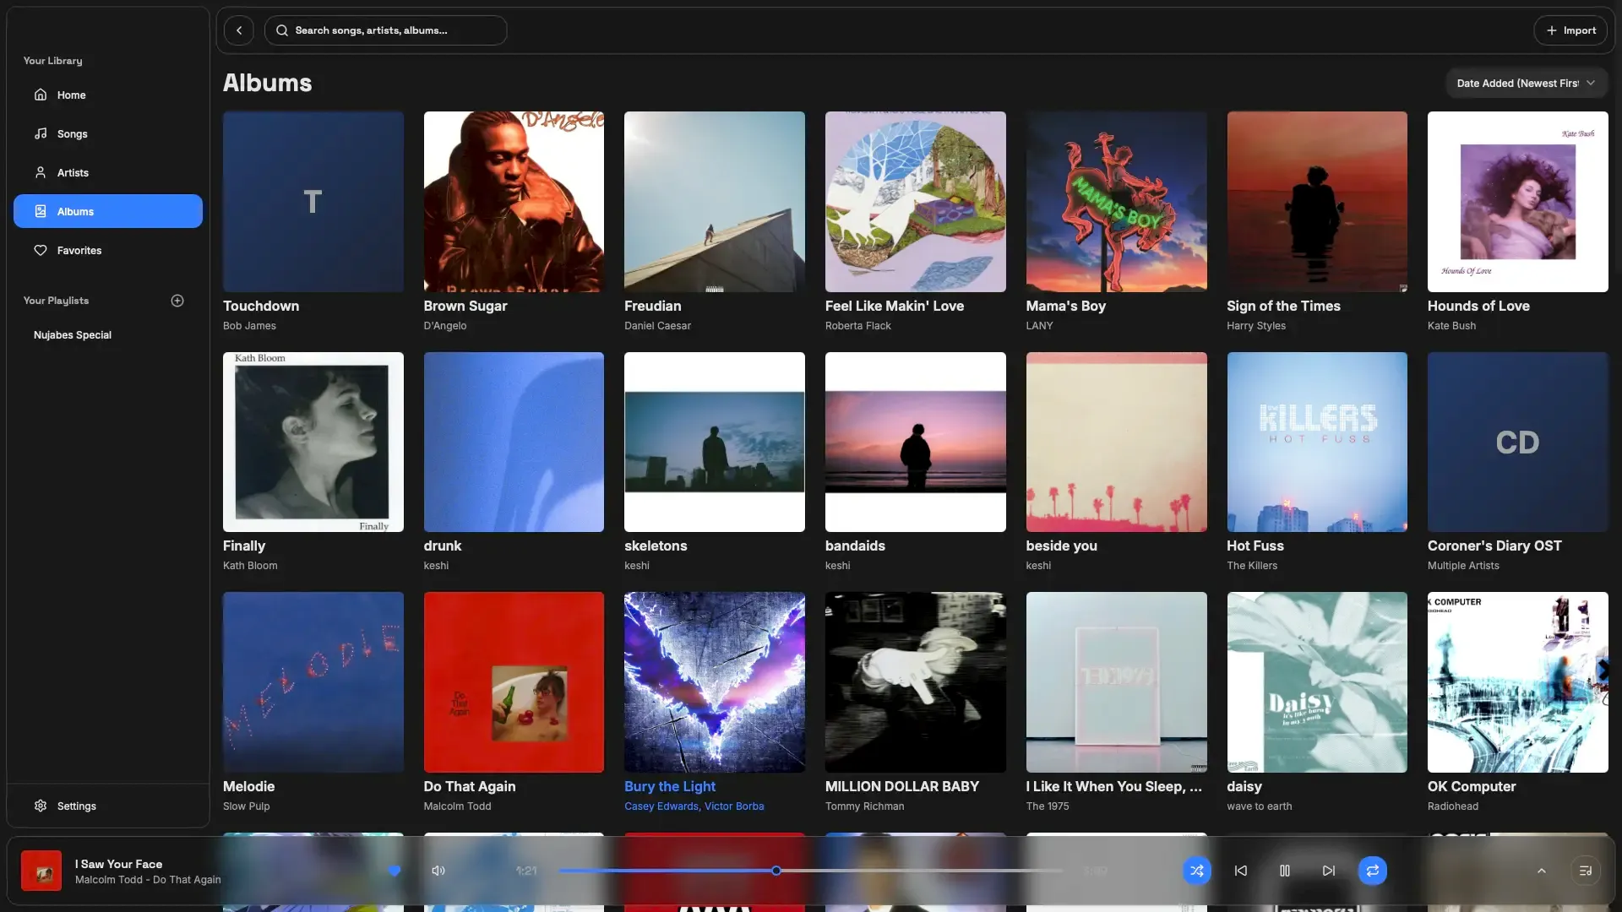Skip to next track
Screen dimensions: 1622x912
[x=1329, y=871]
